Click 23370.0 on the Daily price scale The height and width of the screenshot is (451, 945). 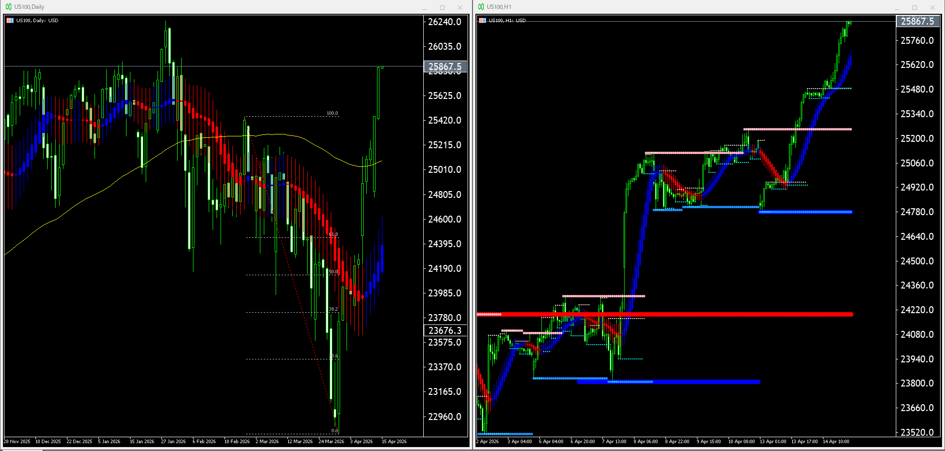point(444,367)
